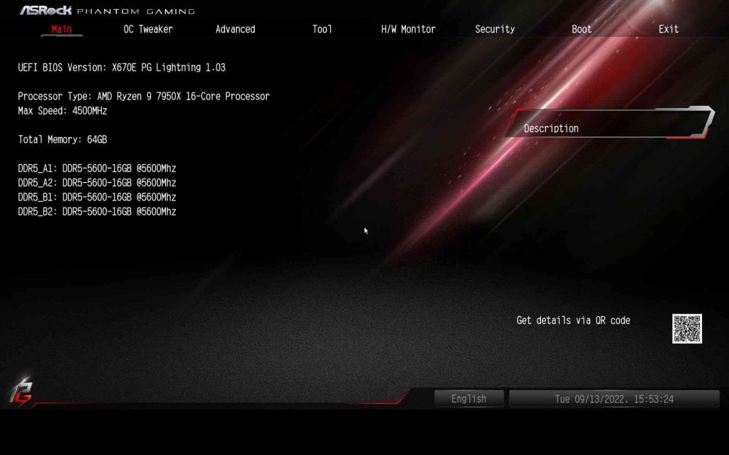Screen dimensions: 729x455
Task: Select the DDR5_B2 memory slot entry
Action: point(97,211)
